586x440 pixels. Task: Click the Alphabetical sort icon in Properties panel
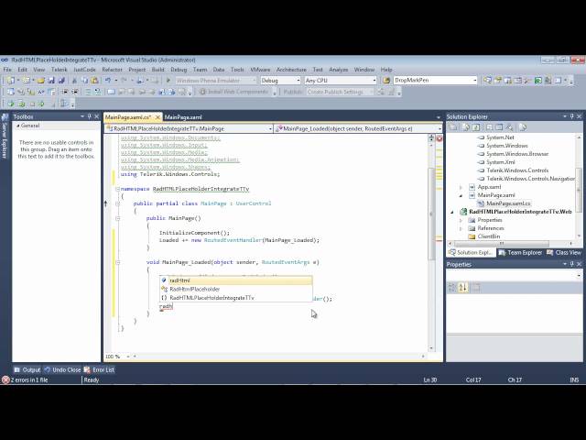463,287
